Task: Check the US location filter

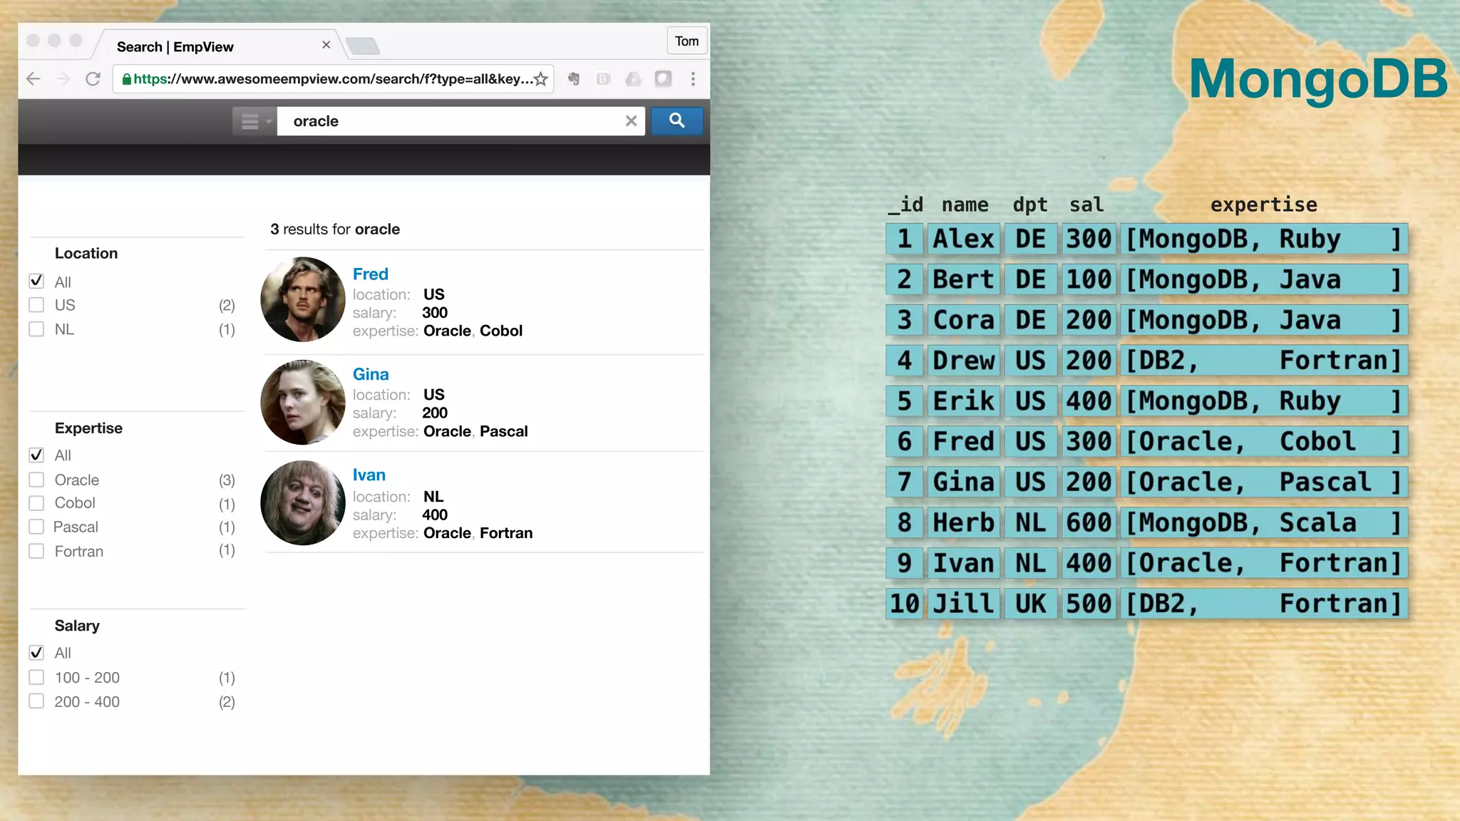Action: click(36, 305)
